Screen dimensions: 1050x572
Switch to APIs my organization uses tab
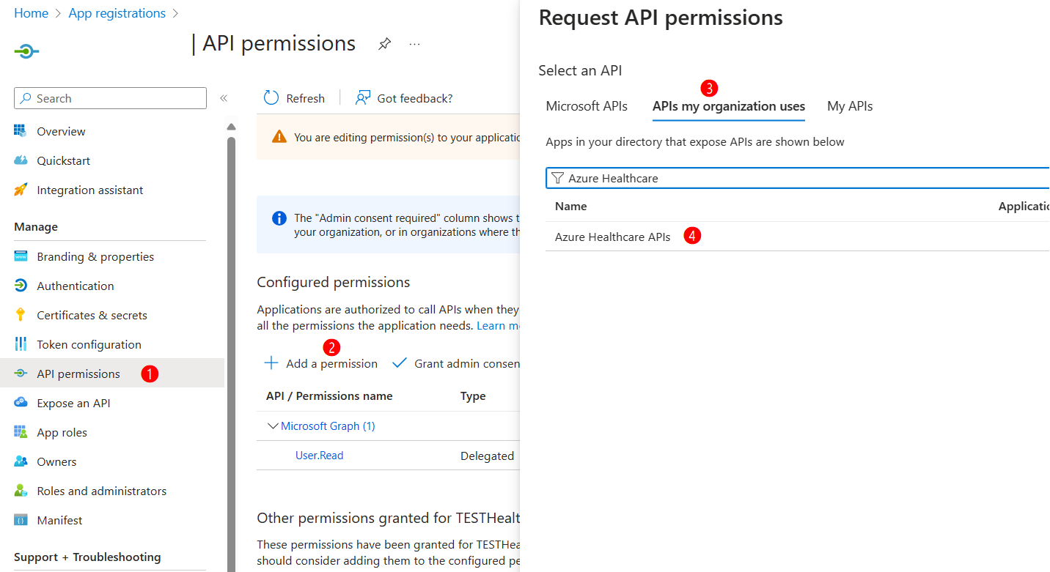729,106
